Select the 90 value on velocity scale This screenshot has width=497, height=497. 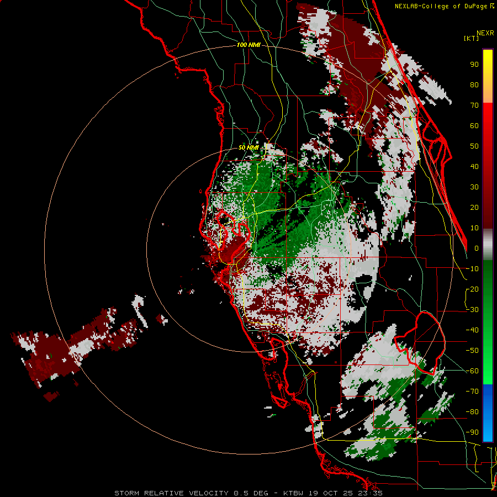pyautogui.click(x=474, y=65)
